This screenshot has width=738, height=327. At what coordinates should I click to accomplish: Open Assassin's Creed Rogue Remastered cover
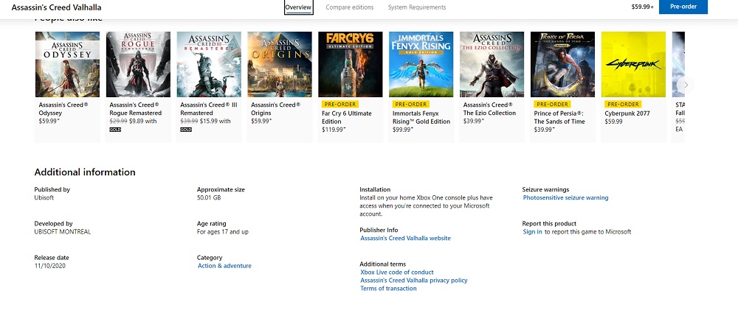139,64
